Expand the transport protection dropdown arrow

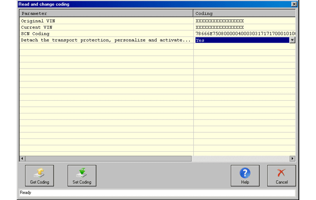tap(292, 40)
